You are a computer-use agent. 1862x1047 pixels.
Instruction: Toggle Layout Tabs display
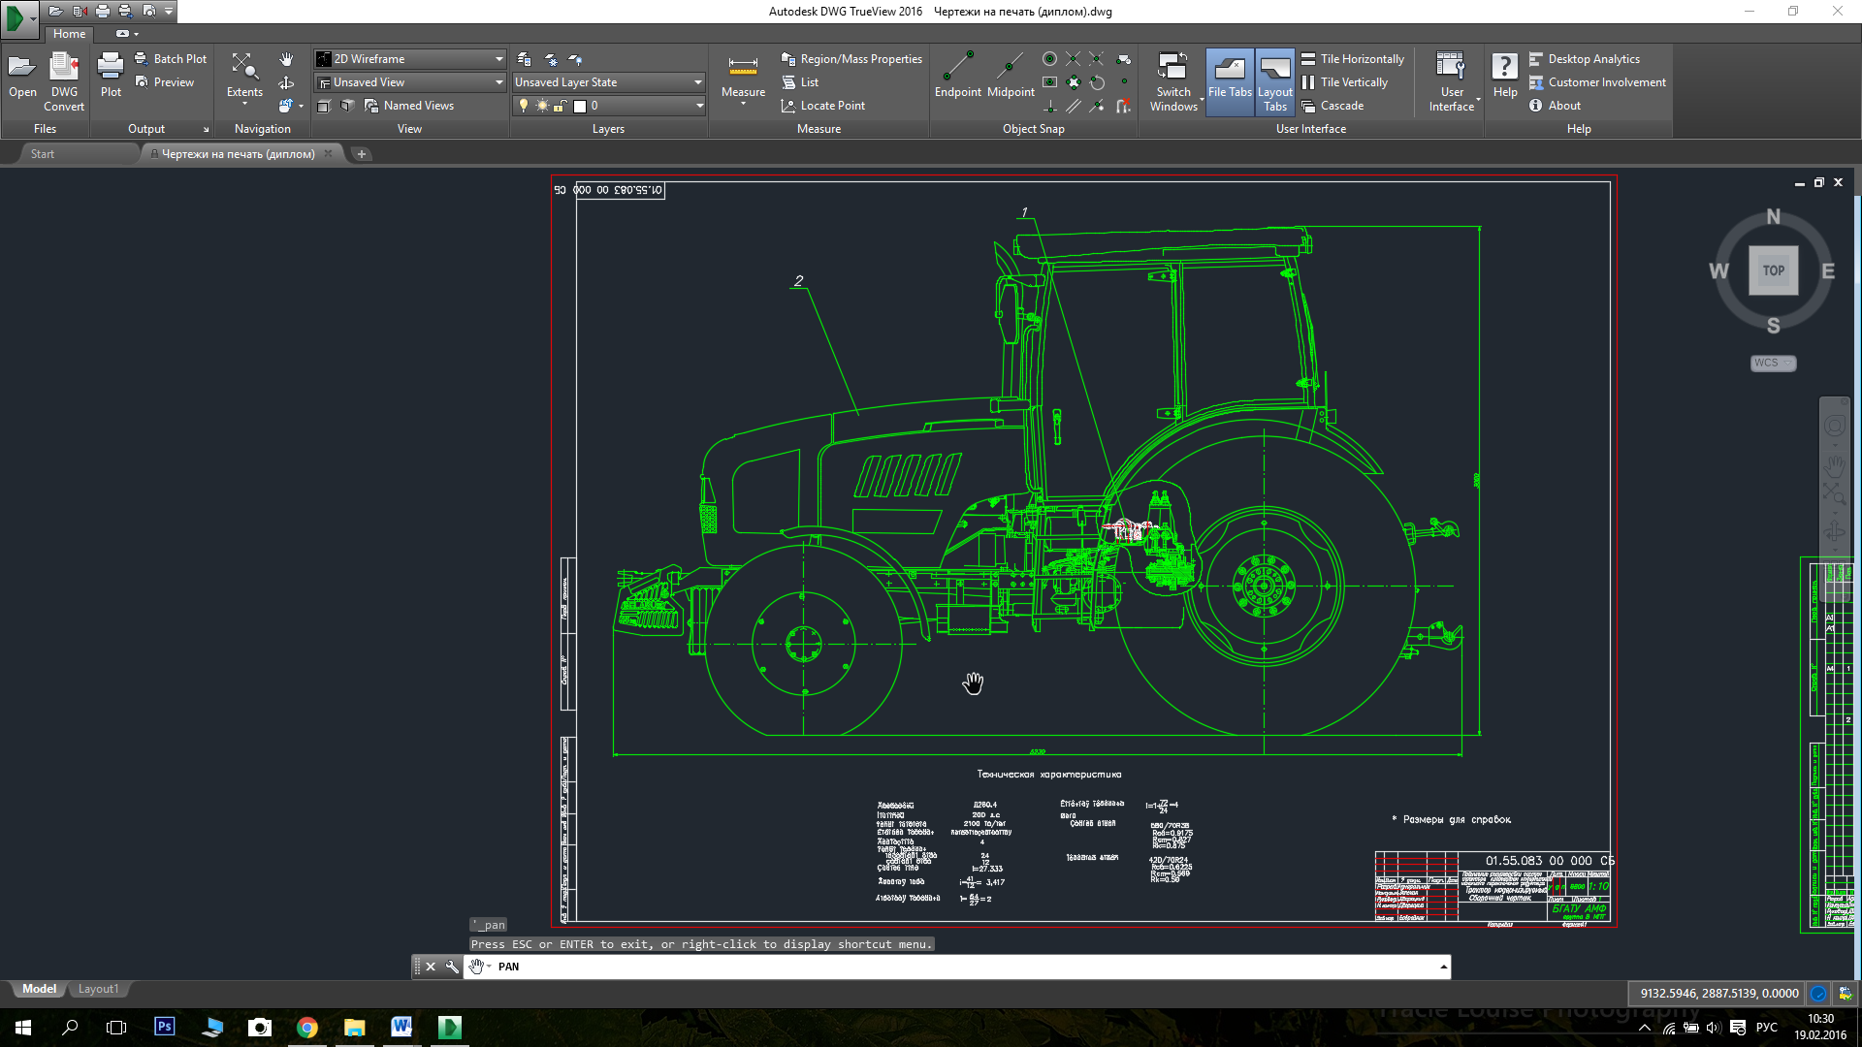click(x=1275, y=81)
